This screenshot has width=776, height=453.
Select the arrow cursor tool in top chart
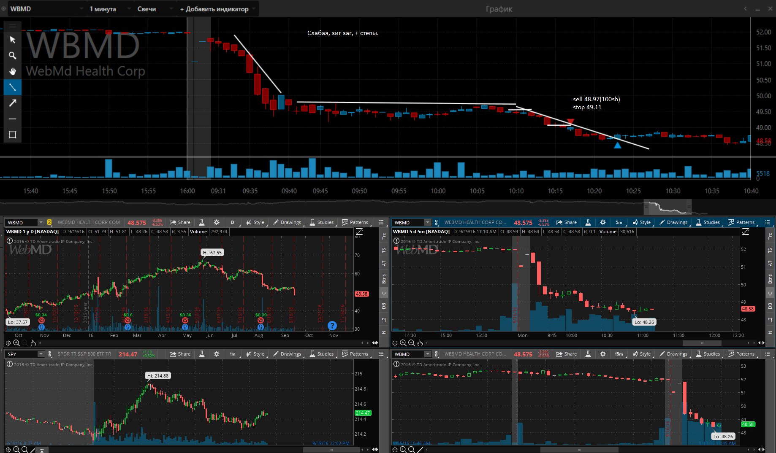pos(12,40)
